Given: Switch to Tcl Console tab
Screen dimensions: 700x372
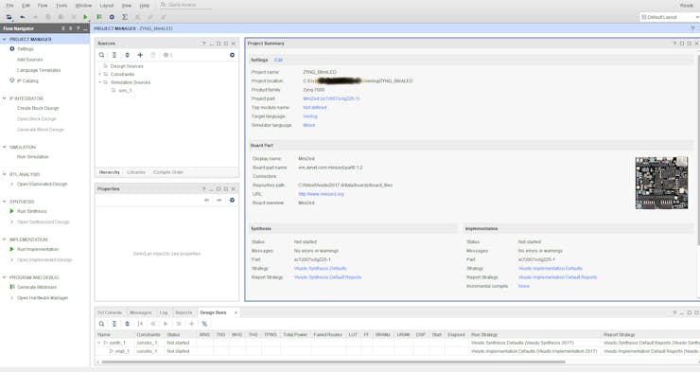Looking at the screenshot, I should (110, 312).
